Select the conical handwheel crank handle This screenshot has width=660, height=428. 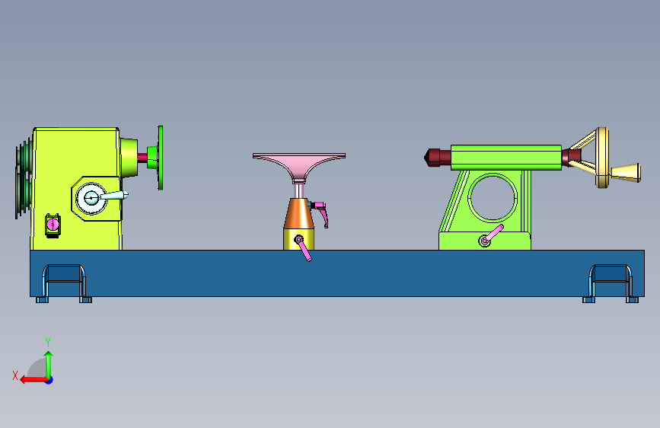tap(626, 173)
